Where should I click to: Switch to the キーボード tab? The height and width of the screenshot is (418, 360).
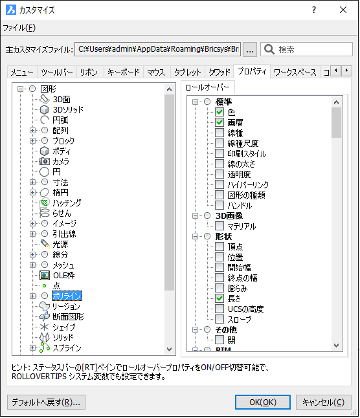point(124,72)
